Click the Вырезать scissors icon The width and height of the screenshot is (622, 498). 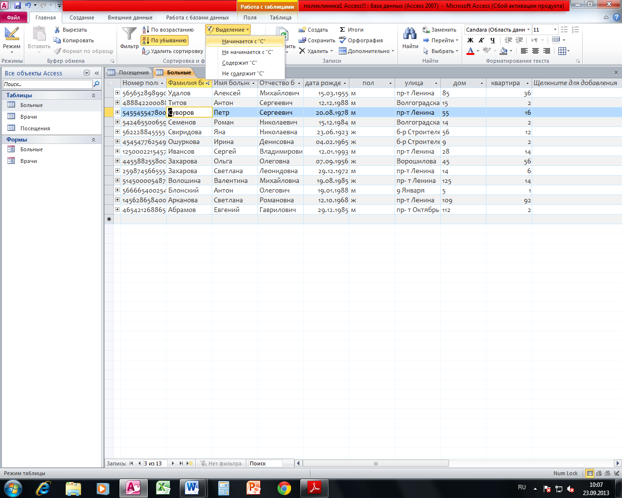click(x=57, y=30)
